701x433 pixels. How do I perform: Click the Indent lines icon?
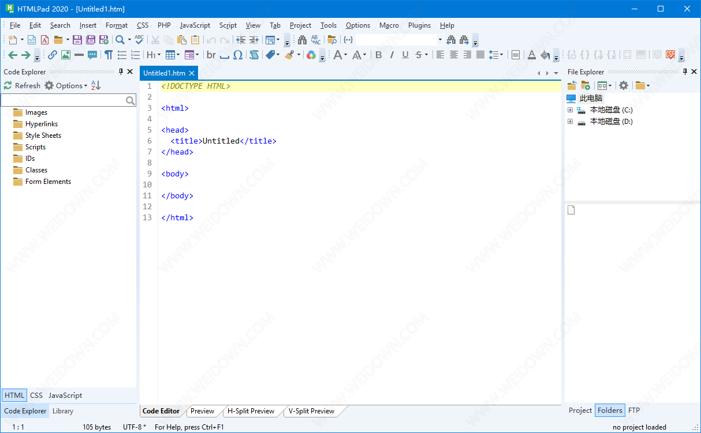pos(241,40)
